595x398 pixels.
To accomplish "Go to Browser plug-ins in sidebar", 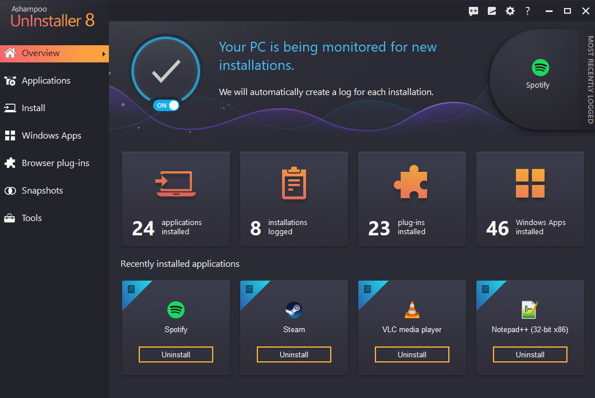I will [55, 163].
